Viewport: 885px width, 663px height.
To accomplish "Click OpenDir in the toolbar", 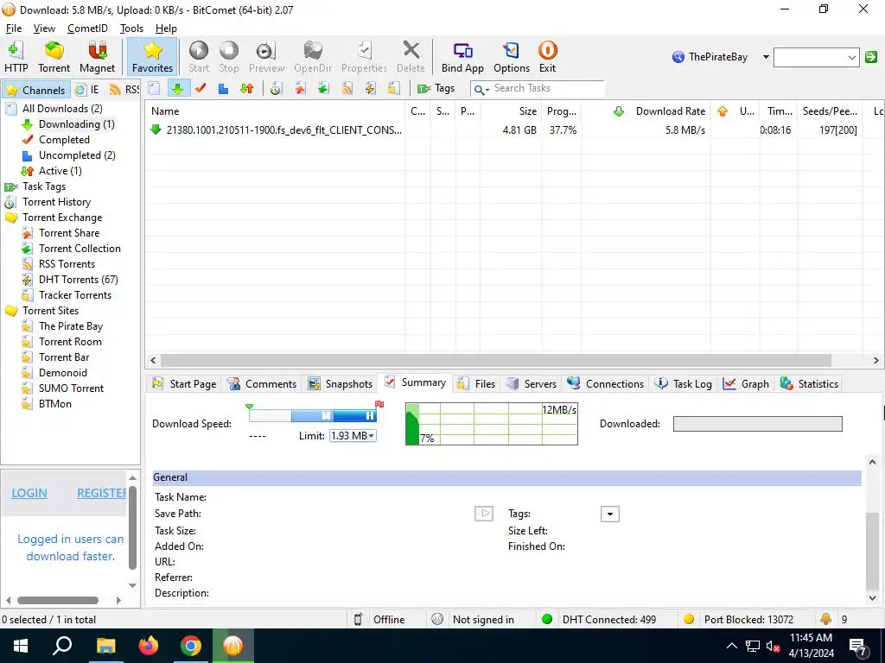I will 313,57.
